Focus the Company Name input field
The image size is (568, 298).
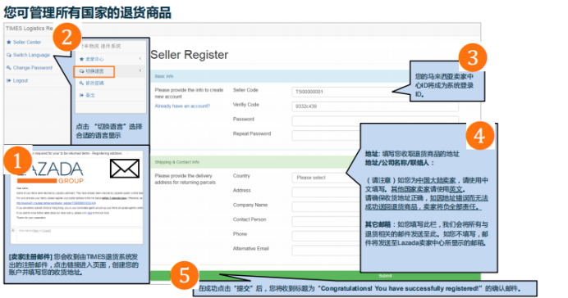tap(326, 206)
